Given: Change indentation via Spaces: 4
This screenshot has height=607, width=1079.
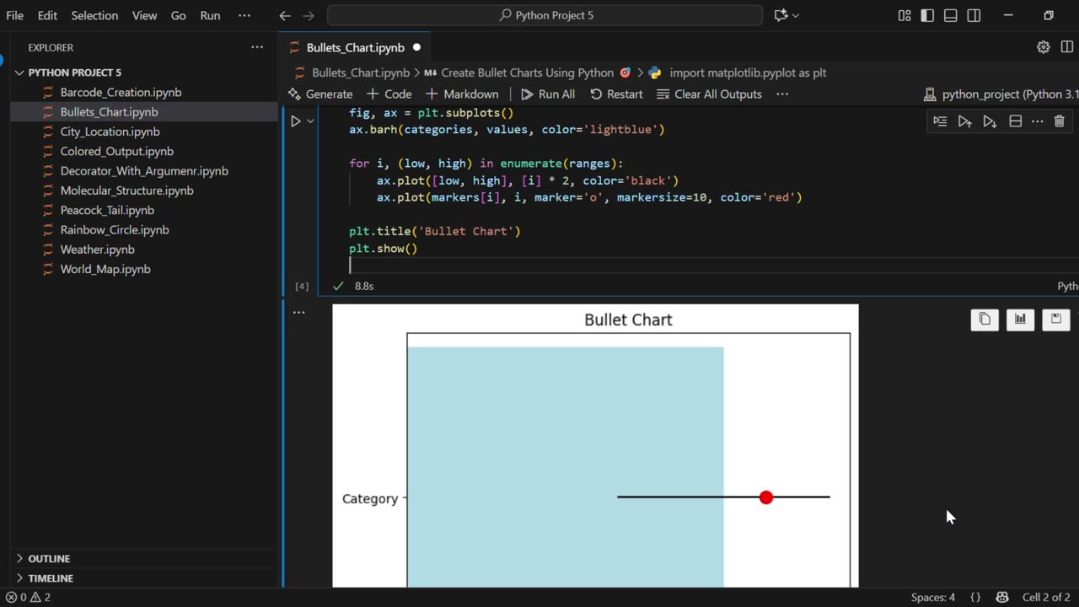Looking at the screenshot, I should 932,597.
